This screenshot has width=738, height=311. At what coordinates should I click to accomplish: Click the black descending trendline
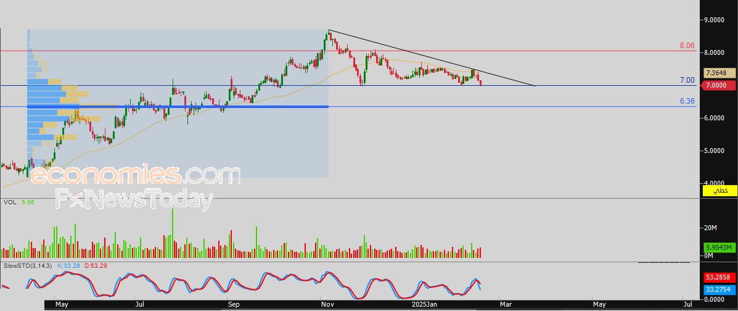click(432, 58)
